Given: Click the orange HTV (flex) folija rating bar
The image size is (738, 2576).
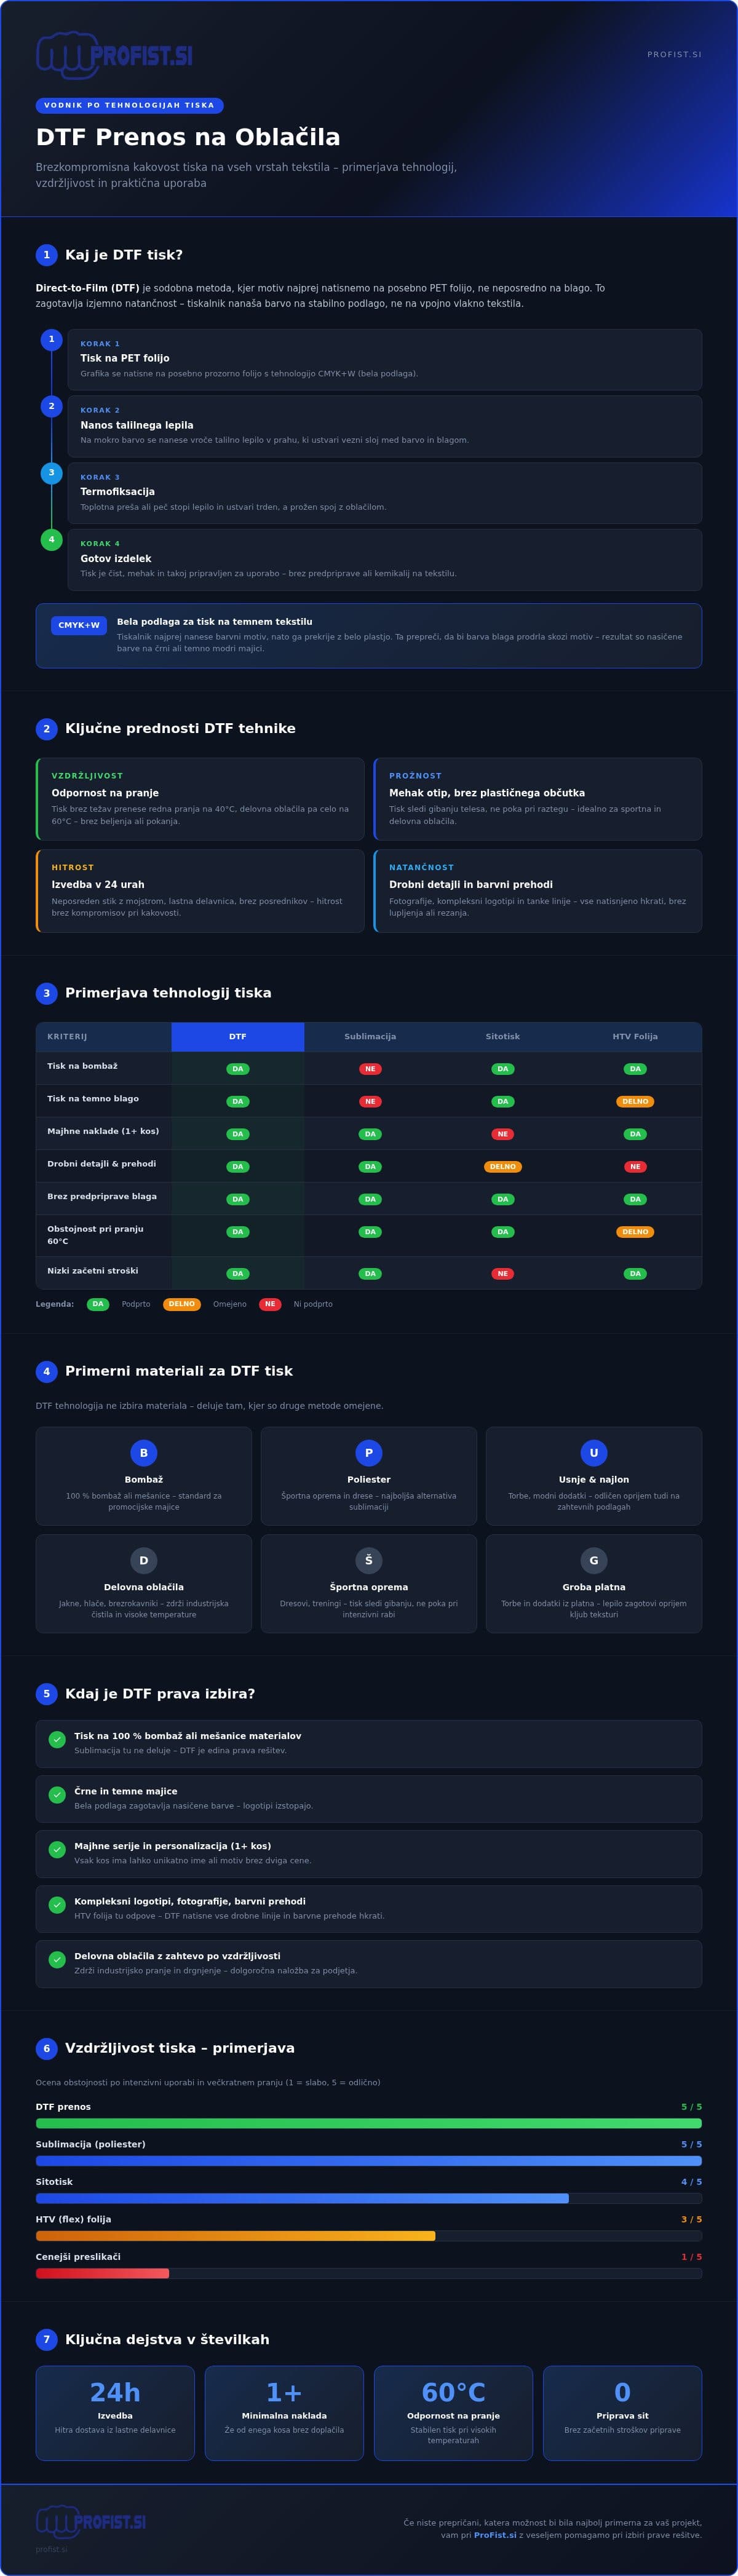Looking at the screenshot, I should (236, 2235).
